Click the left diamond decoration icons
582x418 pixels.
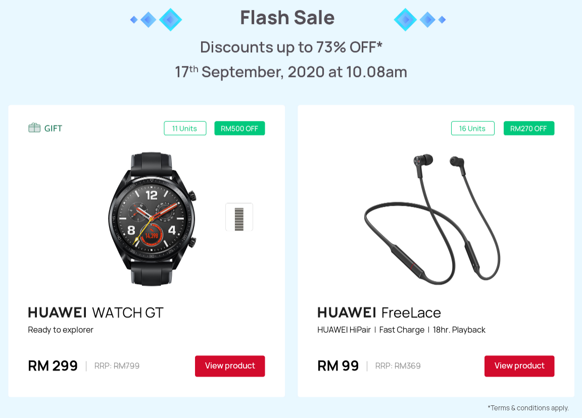click(156, 20)
